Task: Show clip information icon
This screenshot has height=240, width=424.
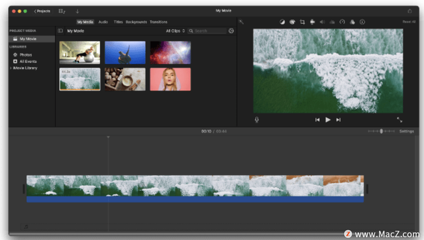Action: [362, 22]
